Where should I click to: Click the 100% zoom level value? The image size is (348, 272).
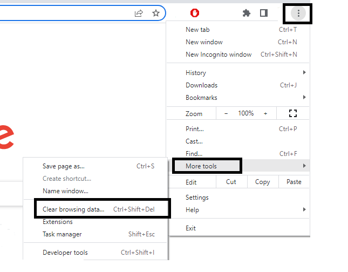(x=246, y=113)
